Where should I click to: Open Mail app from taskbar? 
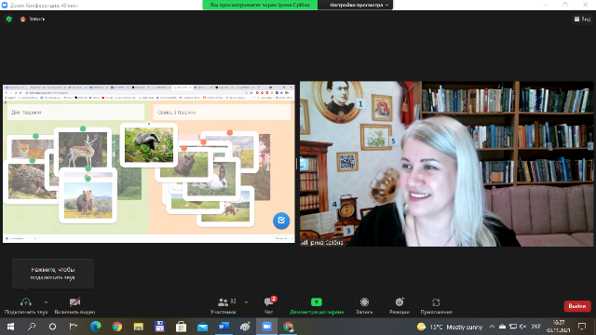[x=202, y=327]
